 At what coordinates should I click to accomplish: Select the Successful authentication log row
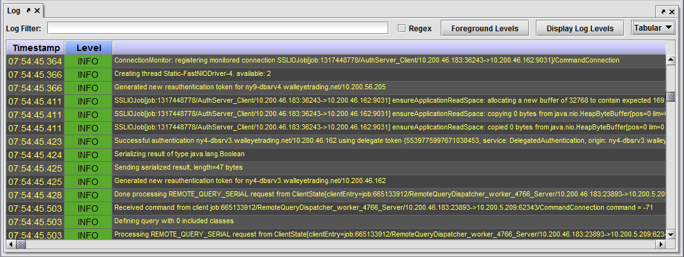(383, 141)
